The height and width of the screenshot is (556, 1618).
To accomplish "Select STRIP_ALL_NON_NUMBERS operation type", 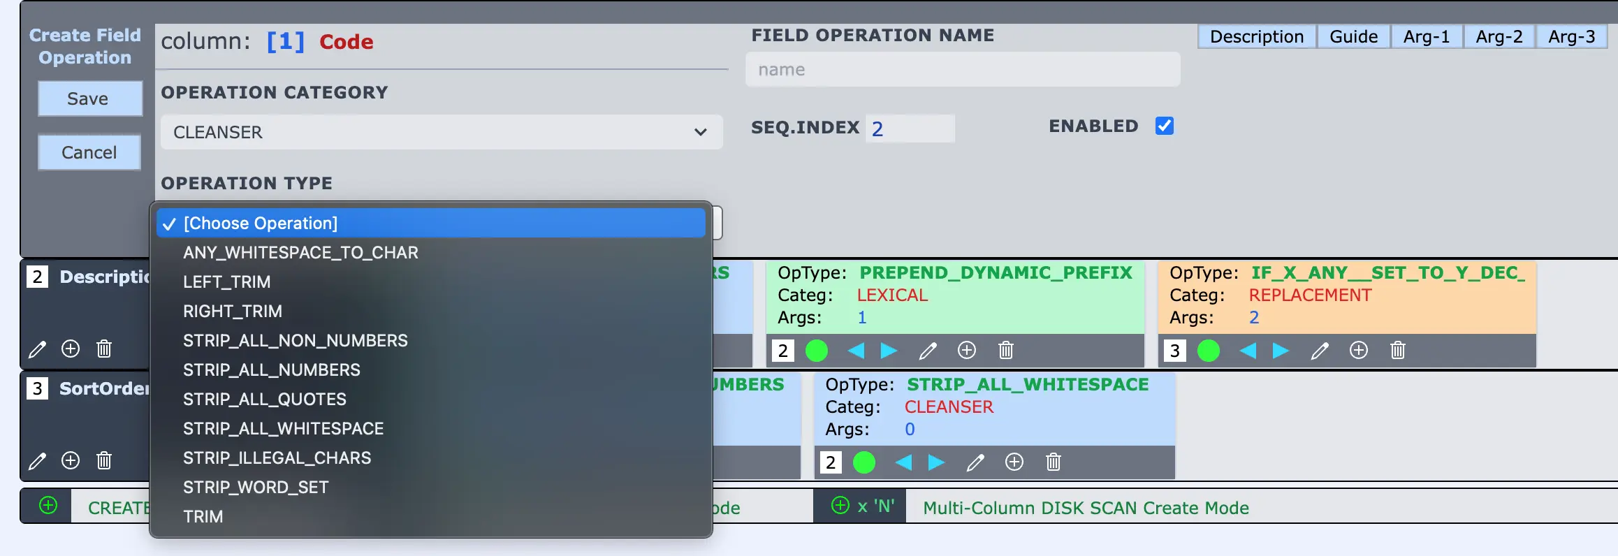I will point(431,340).
